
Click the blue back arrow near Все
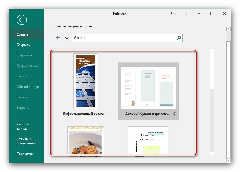pyautogui.click(x=58, y=38)
